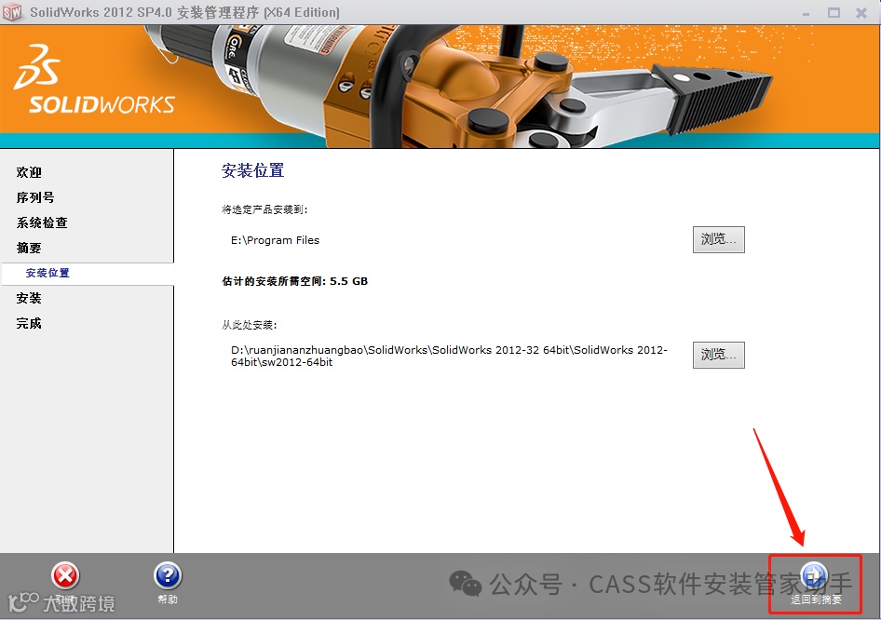881x620 pixels.
Task: Select 完成 step in sidebar
Action: click(x=29, y=323)
